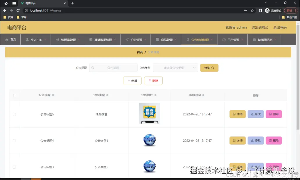Click the pencil icon on 公告标题5's 修改 button
300x180 pixels.
click(252, 114)
